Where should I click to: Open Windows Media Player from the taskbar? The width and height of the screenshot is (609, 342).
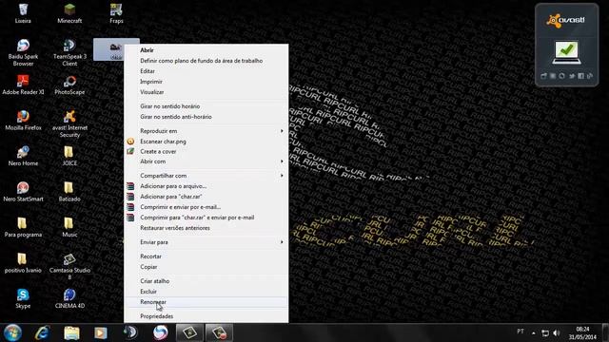[x=101, y=332]
